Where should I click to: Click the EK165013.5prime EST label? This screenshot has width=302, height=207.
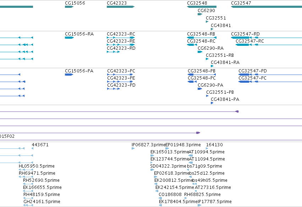(170, 152)
